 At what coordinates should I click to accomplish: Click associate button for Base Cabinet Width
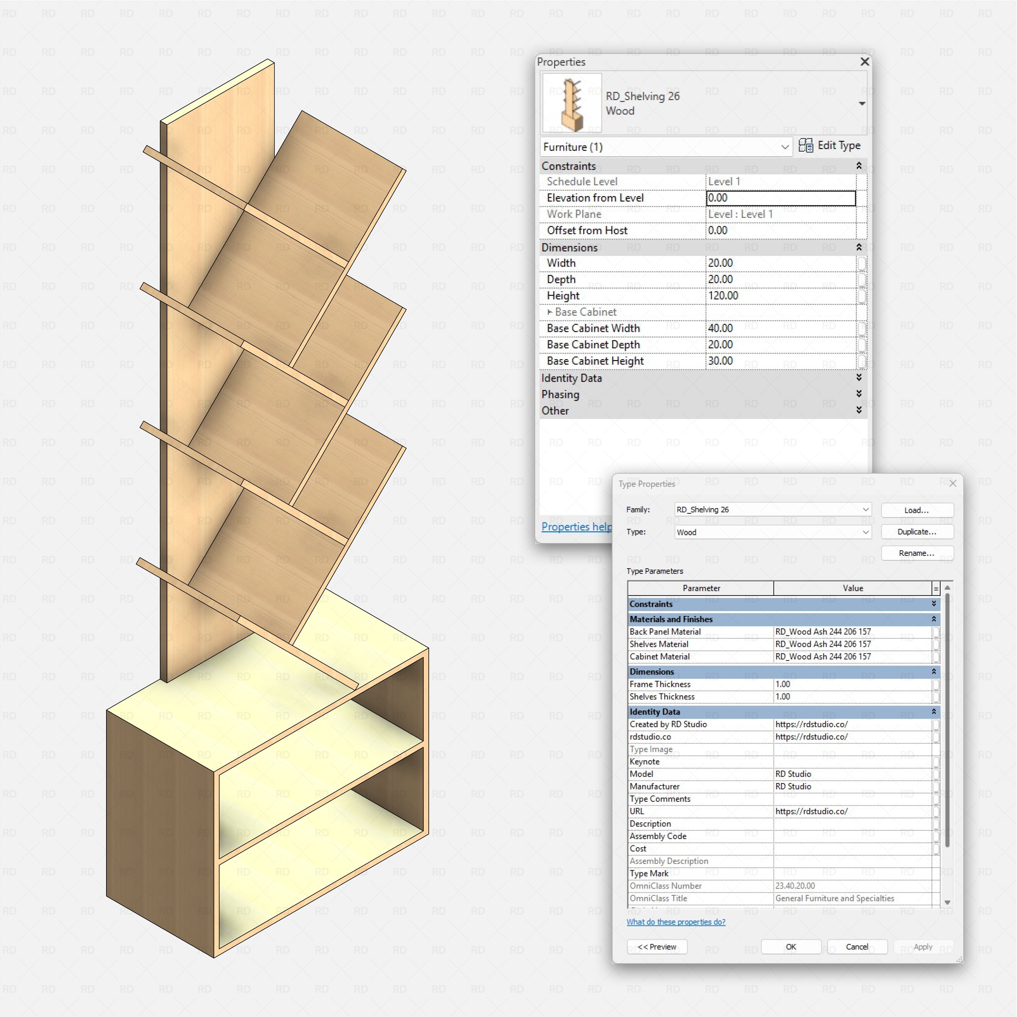click(x=862, y=329)
